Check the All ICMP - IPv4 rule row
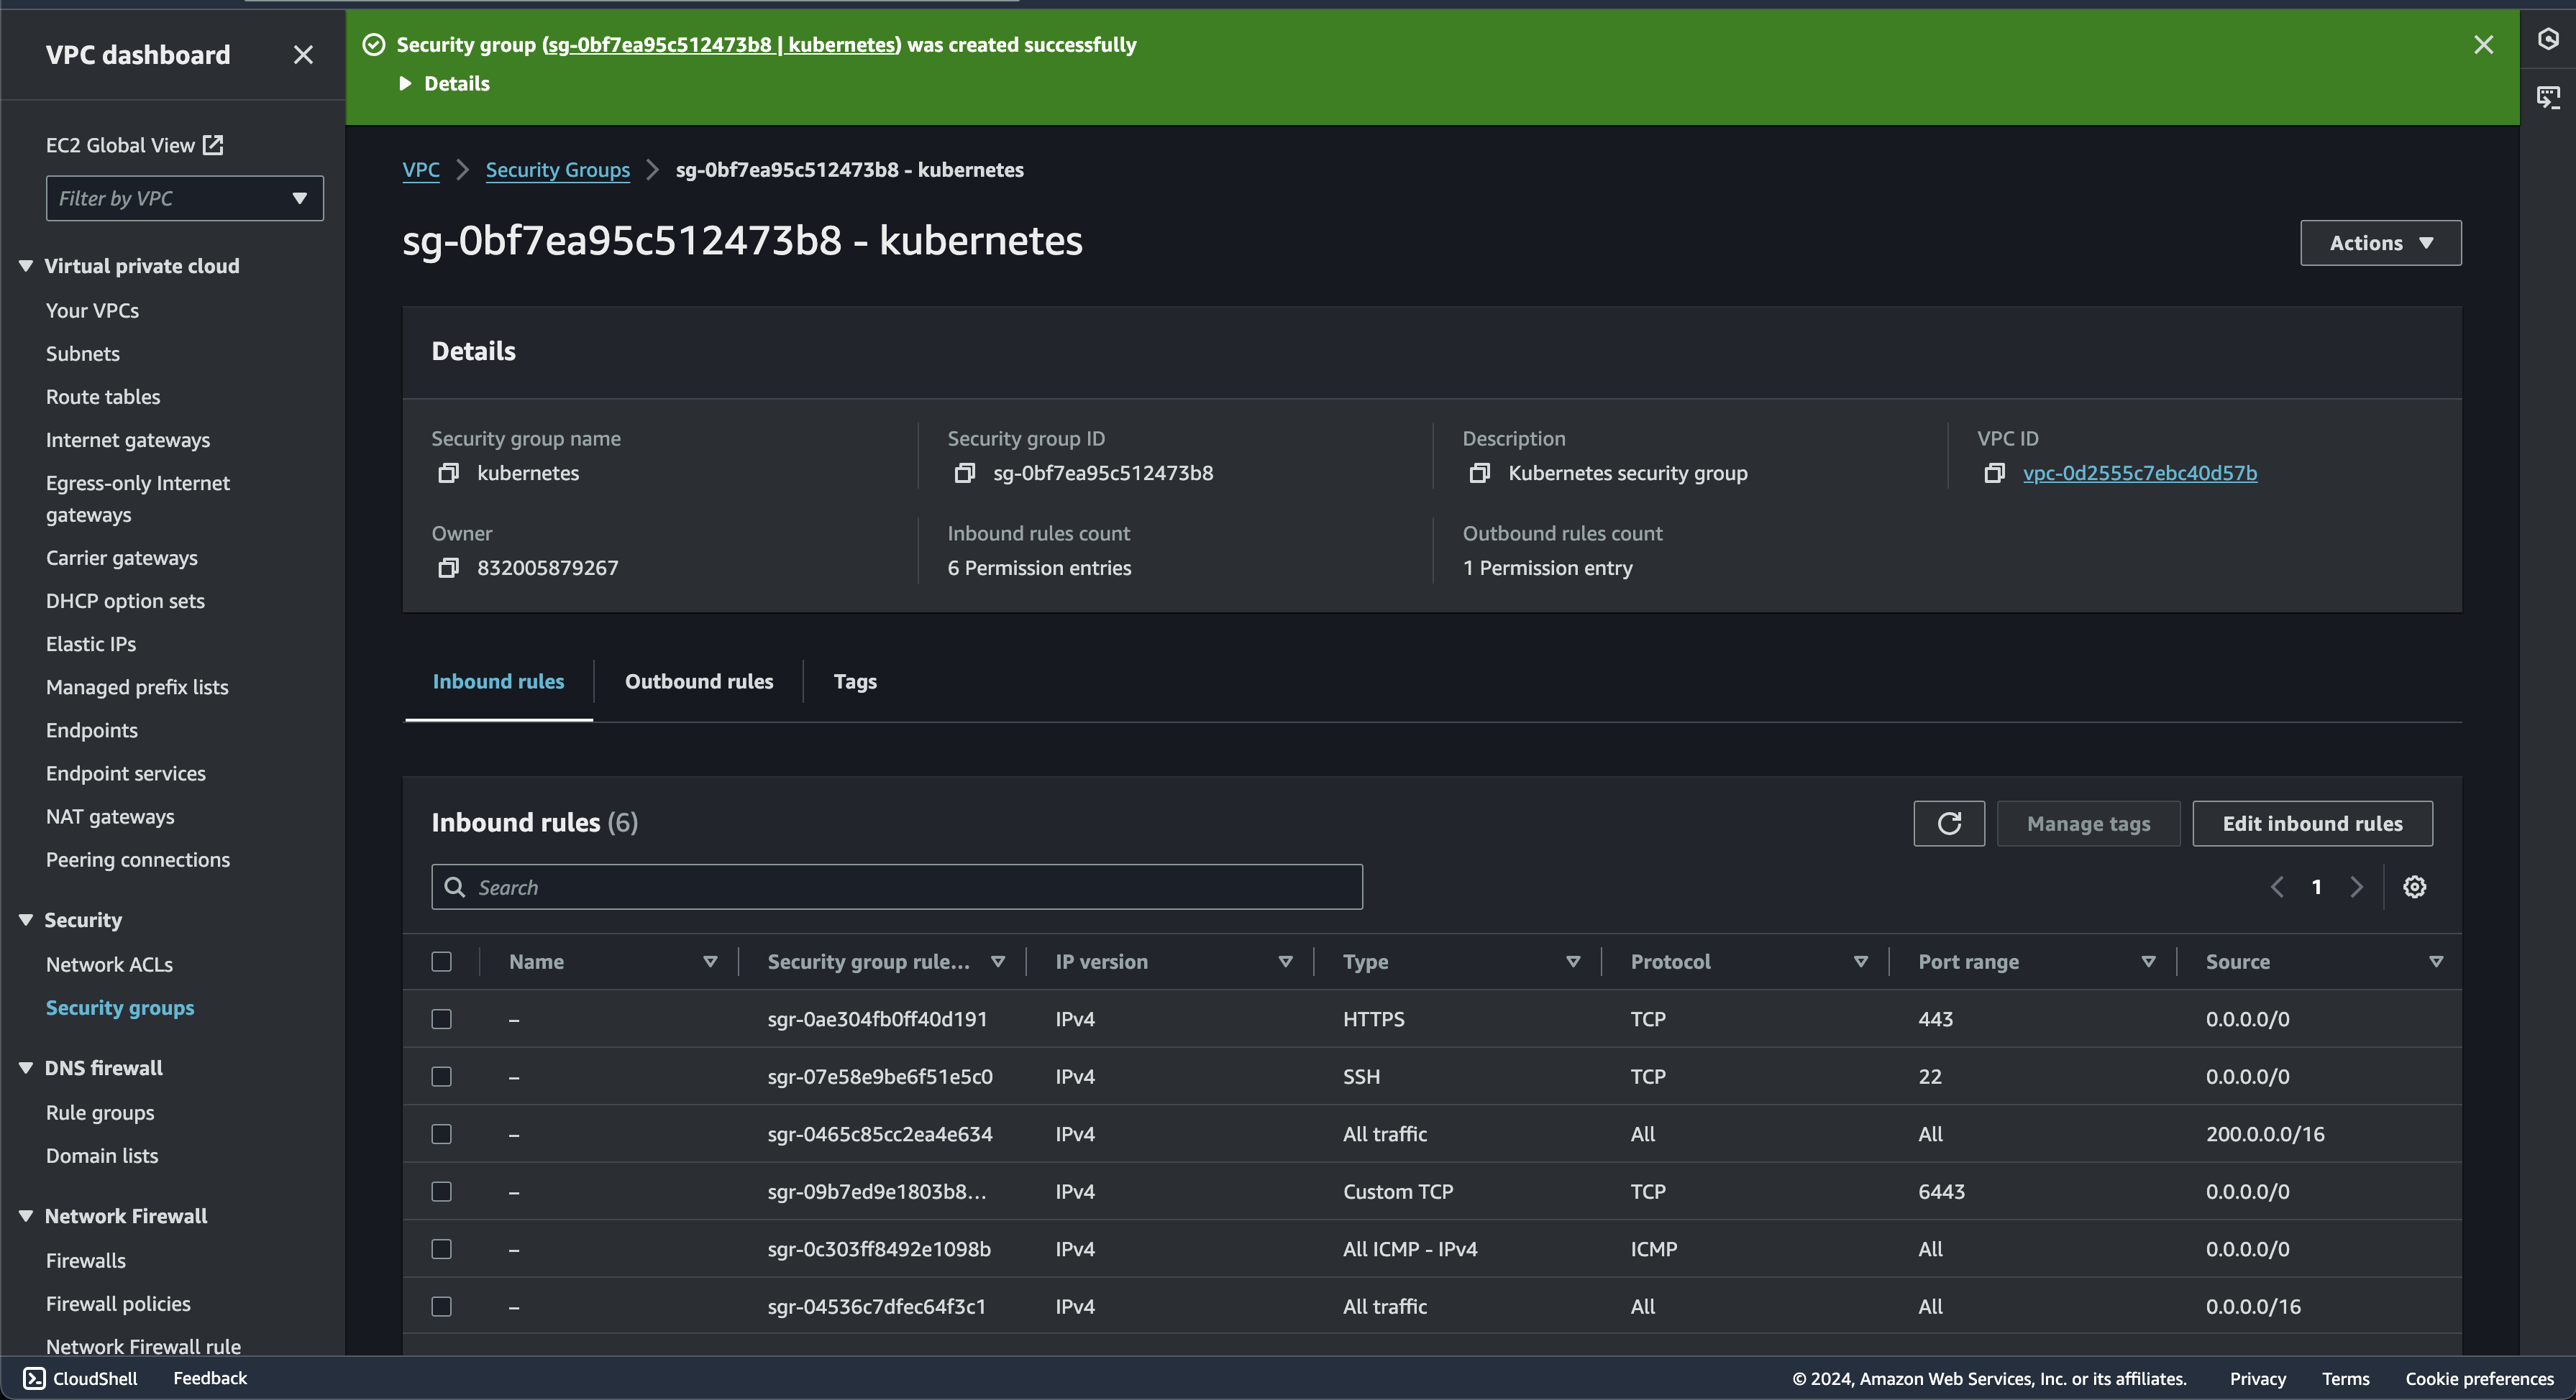This screenshot has height=1400, width=2576. click(x=441, y=1249)
